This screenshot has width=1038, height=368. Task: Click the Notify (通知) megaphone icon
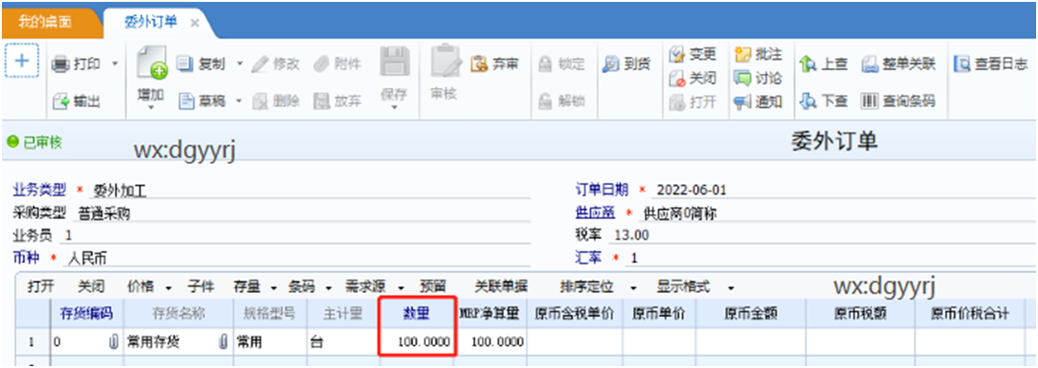(743, 101)
